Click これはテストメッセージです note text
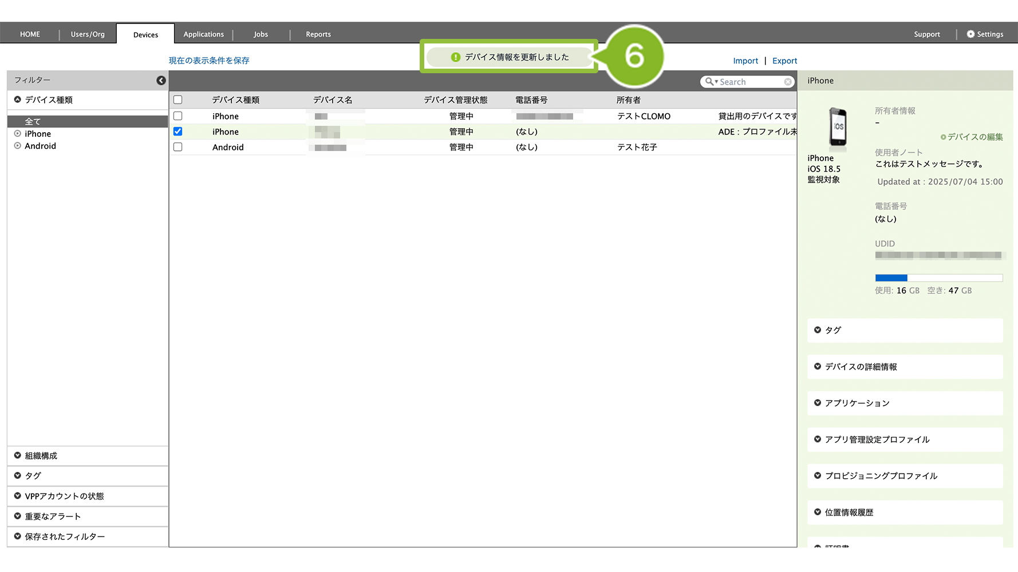This screenshot has width=1018, height=572. coord(929,164)
